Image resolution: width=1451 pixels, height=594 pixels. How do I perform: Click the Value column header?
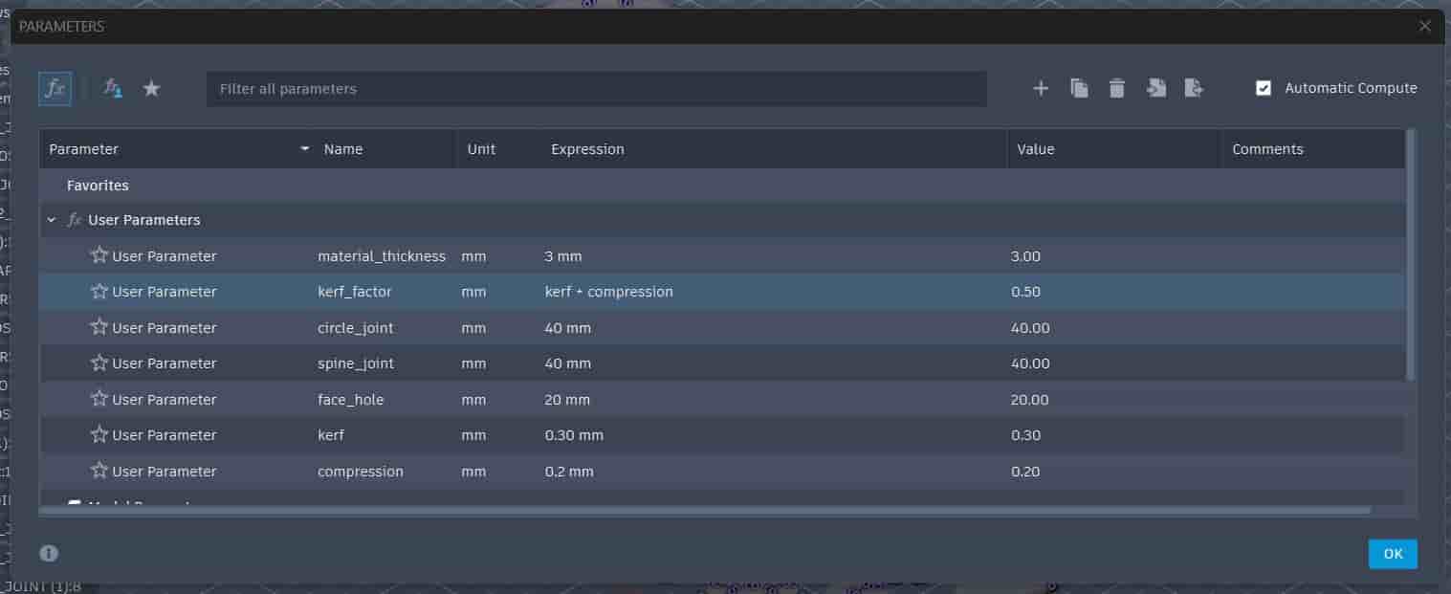pos(1036,149)
